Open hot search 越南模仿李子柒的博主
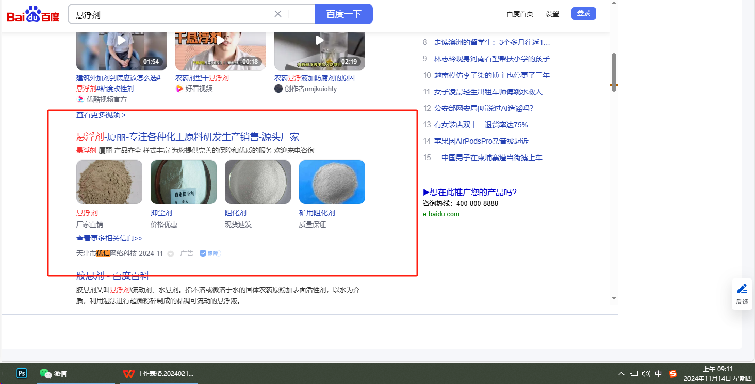The width and height of the screenshot is (755, 384). (x=492, y=75)
